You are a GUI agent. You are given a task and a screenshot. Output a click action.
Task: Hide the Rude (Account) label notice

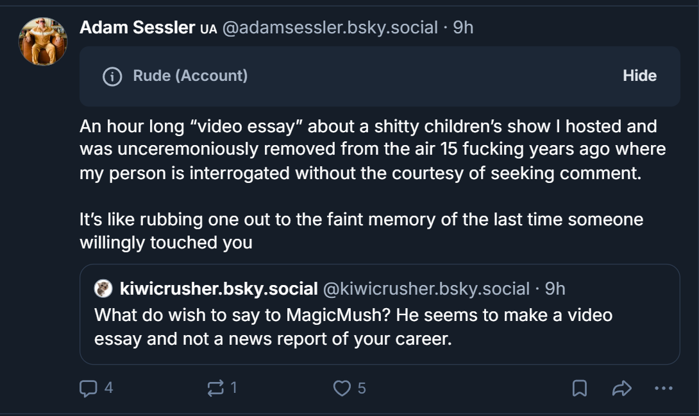tap(640, 76)
